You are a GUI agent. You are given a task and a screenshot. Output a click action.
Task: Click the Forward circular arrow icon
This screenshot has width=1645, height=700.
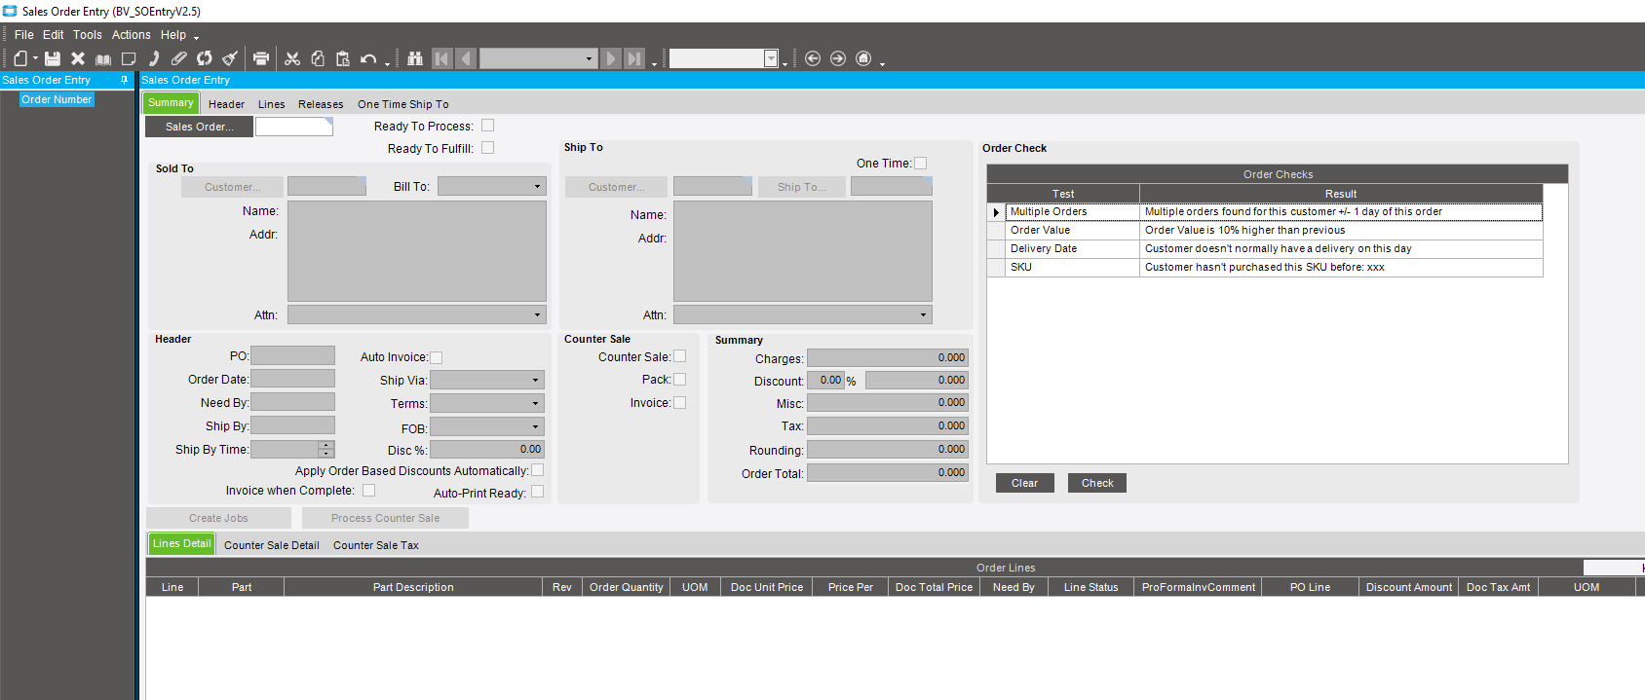838,58
